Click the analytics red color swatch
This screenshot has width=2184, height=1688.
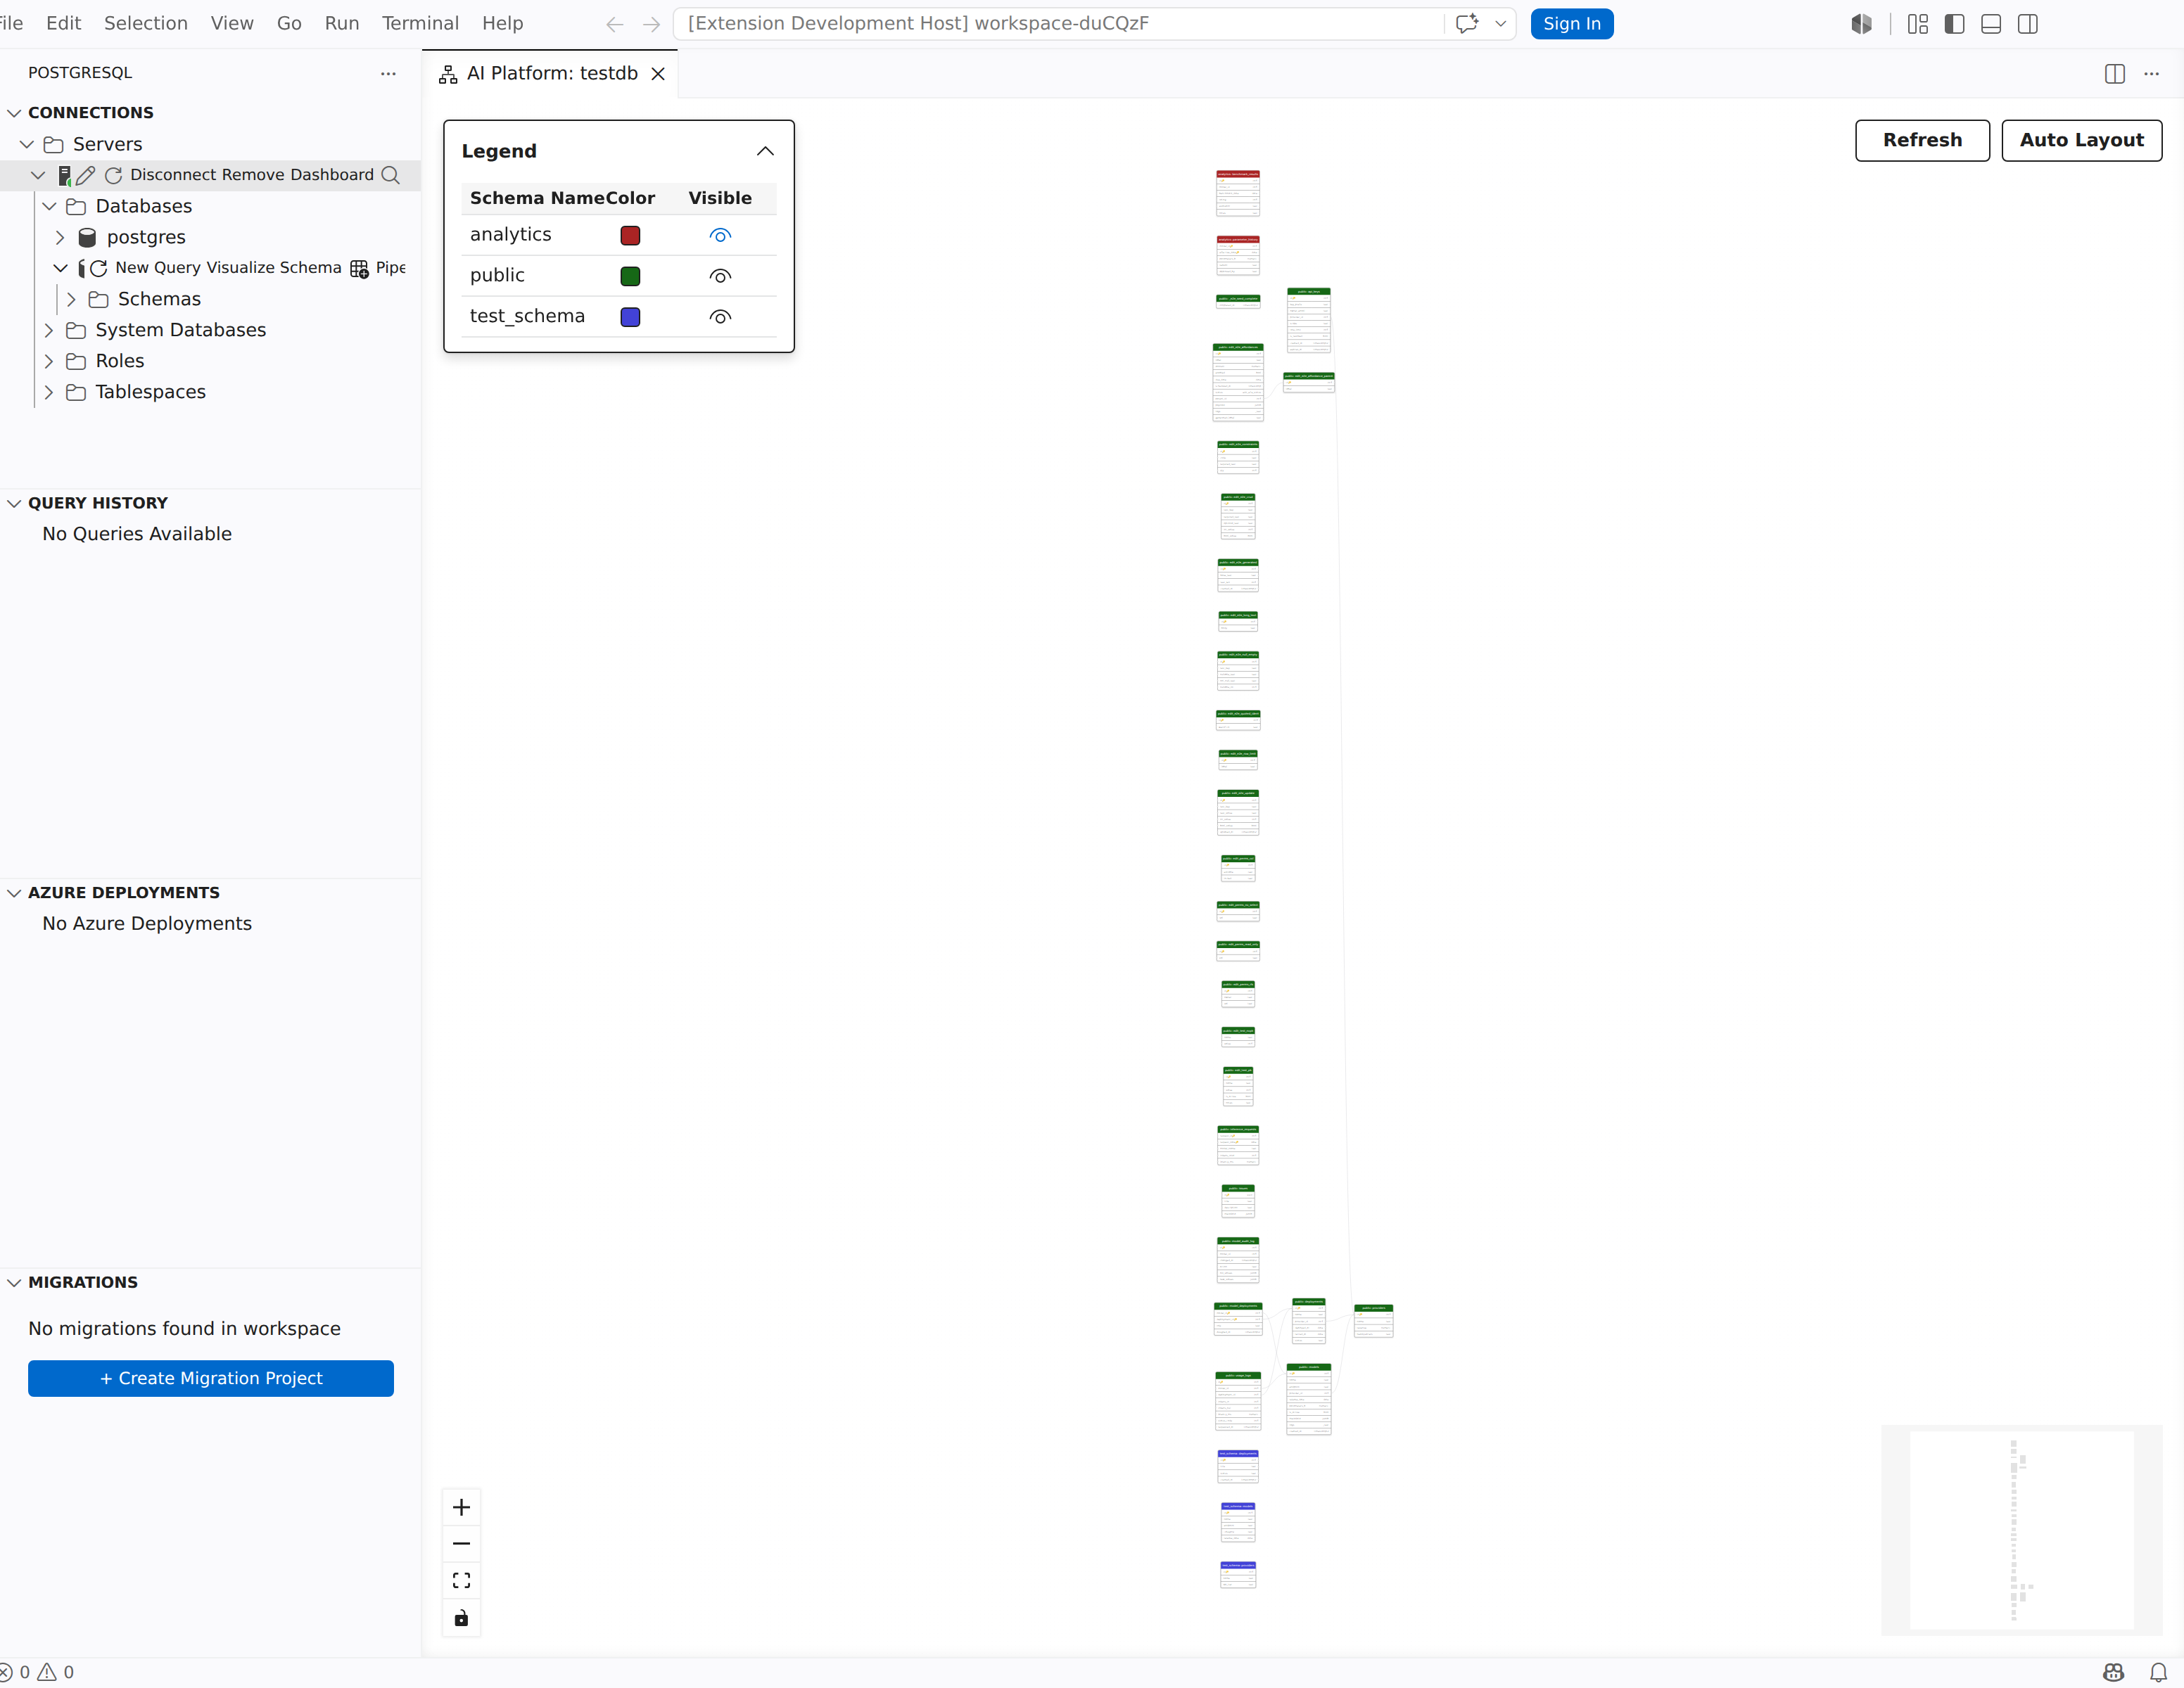point(630,236)
